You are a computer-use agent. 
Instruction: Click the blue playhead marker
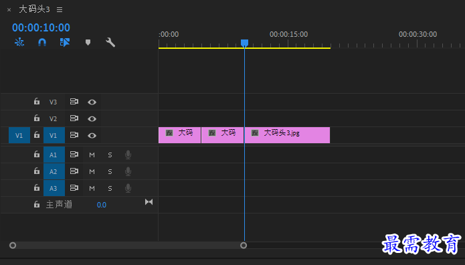[x=244, y=43]
